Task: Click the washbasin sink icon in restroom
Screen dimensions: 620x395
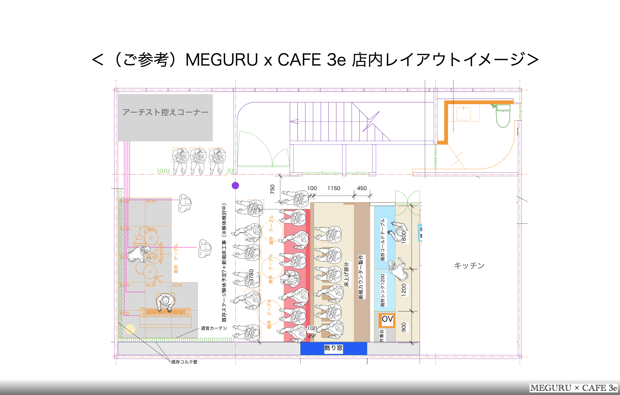Action: click(x=463, y=114)
